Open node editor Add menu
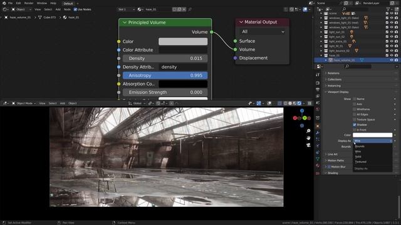This screenshot has height=225, width=401. pos(58,9)
